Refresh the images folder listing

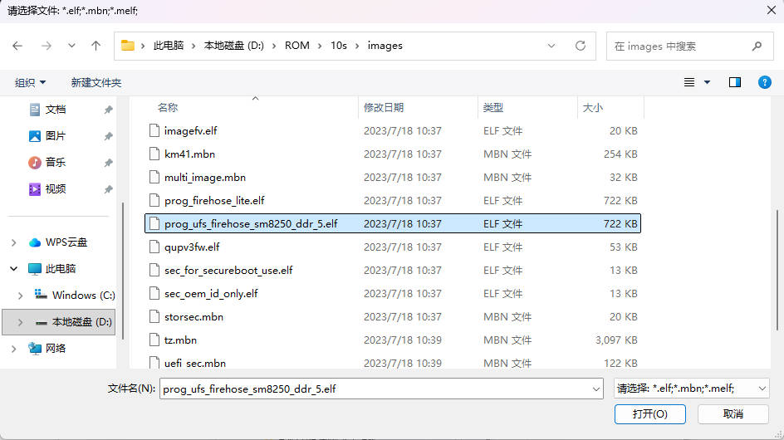pyautogui.click(x=581, y=46)
